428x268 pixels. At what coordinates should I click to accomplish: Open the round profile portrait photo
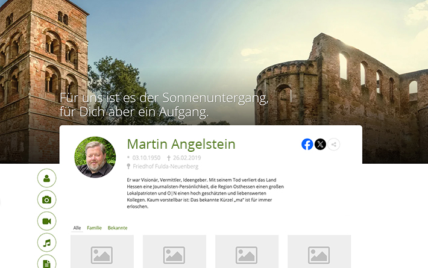pos(95,157)
